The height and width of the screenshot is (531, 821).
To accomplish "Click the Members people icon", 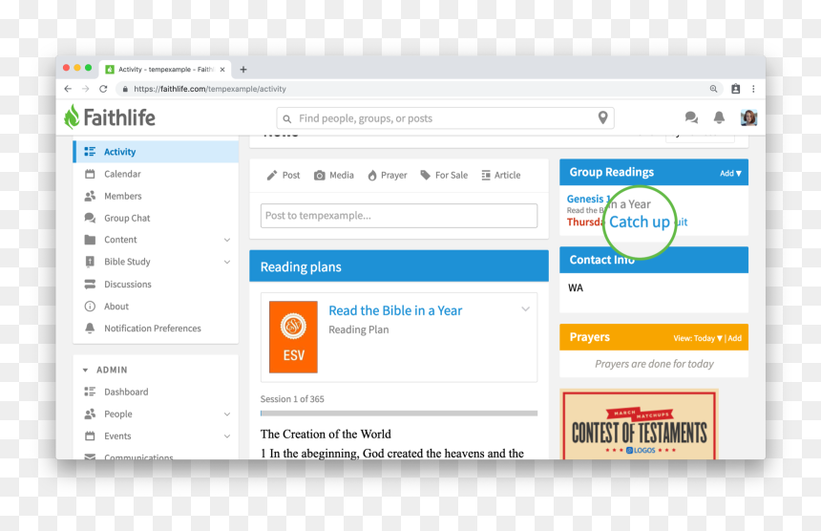I will coord(90,196).
